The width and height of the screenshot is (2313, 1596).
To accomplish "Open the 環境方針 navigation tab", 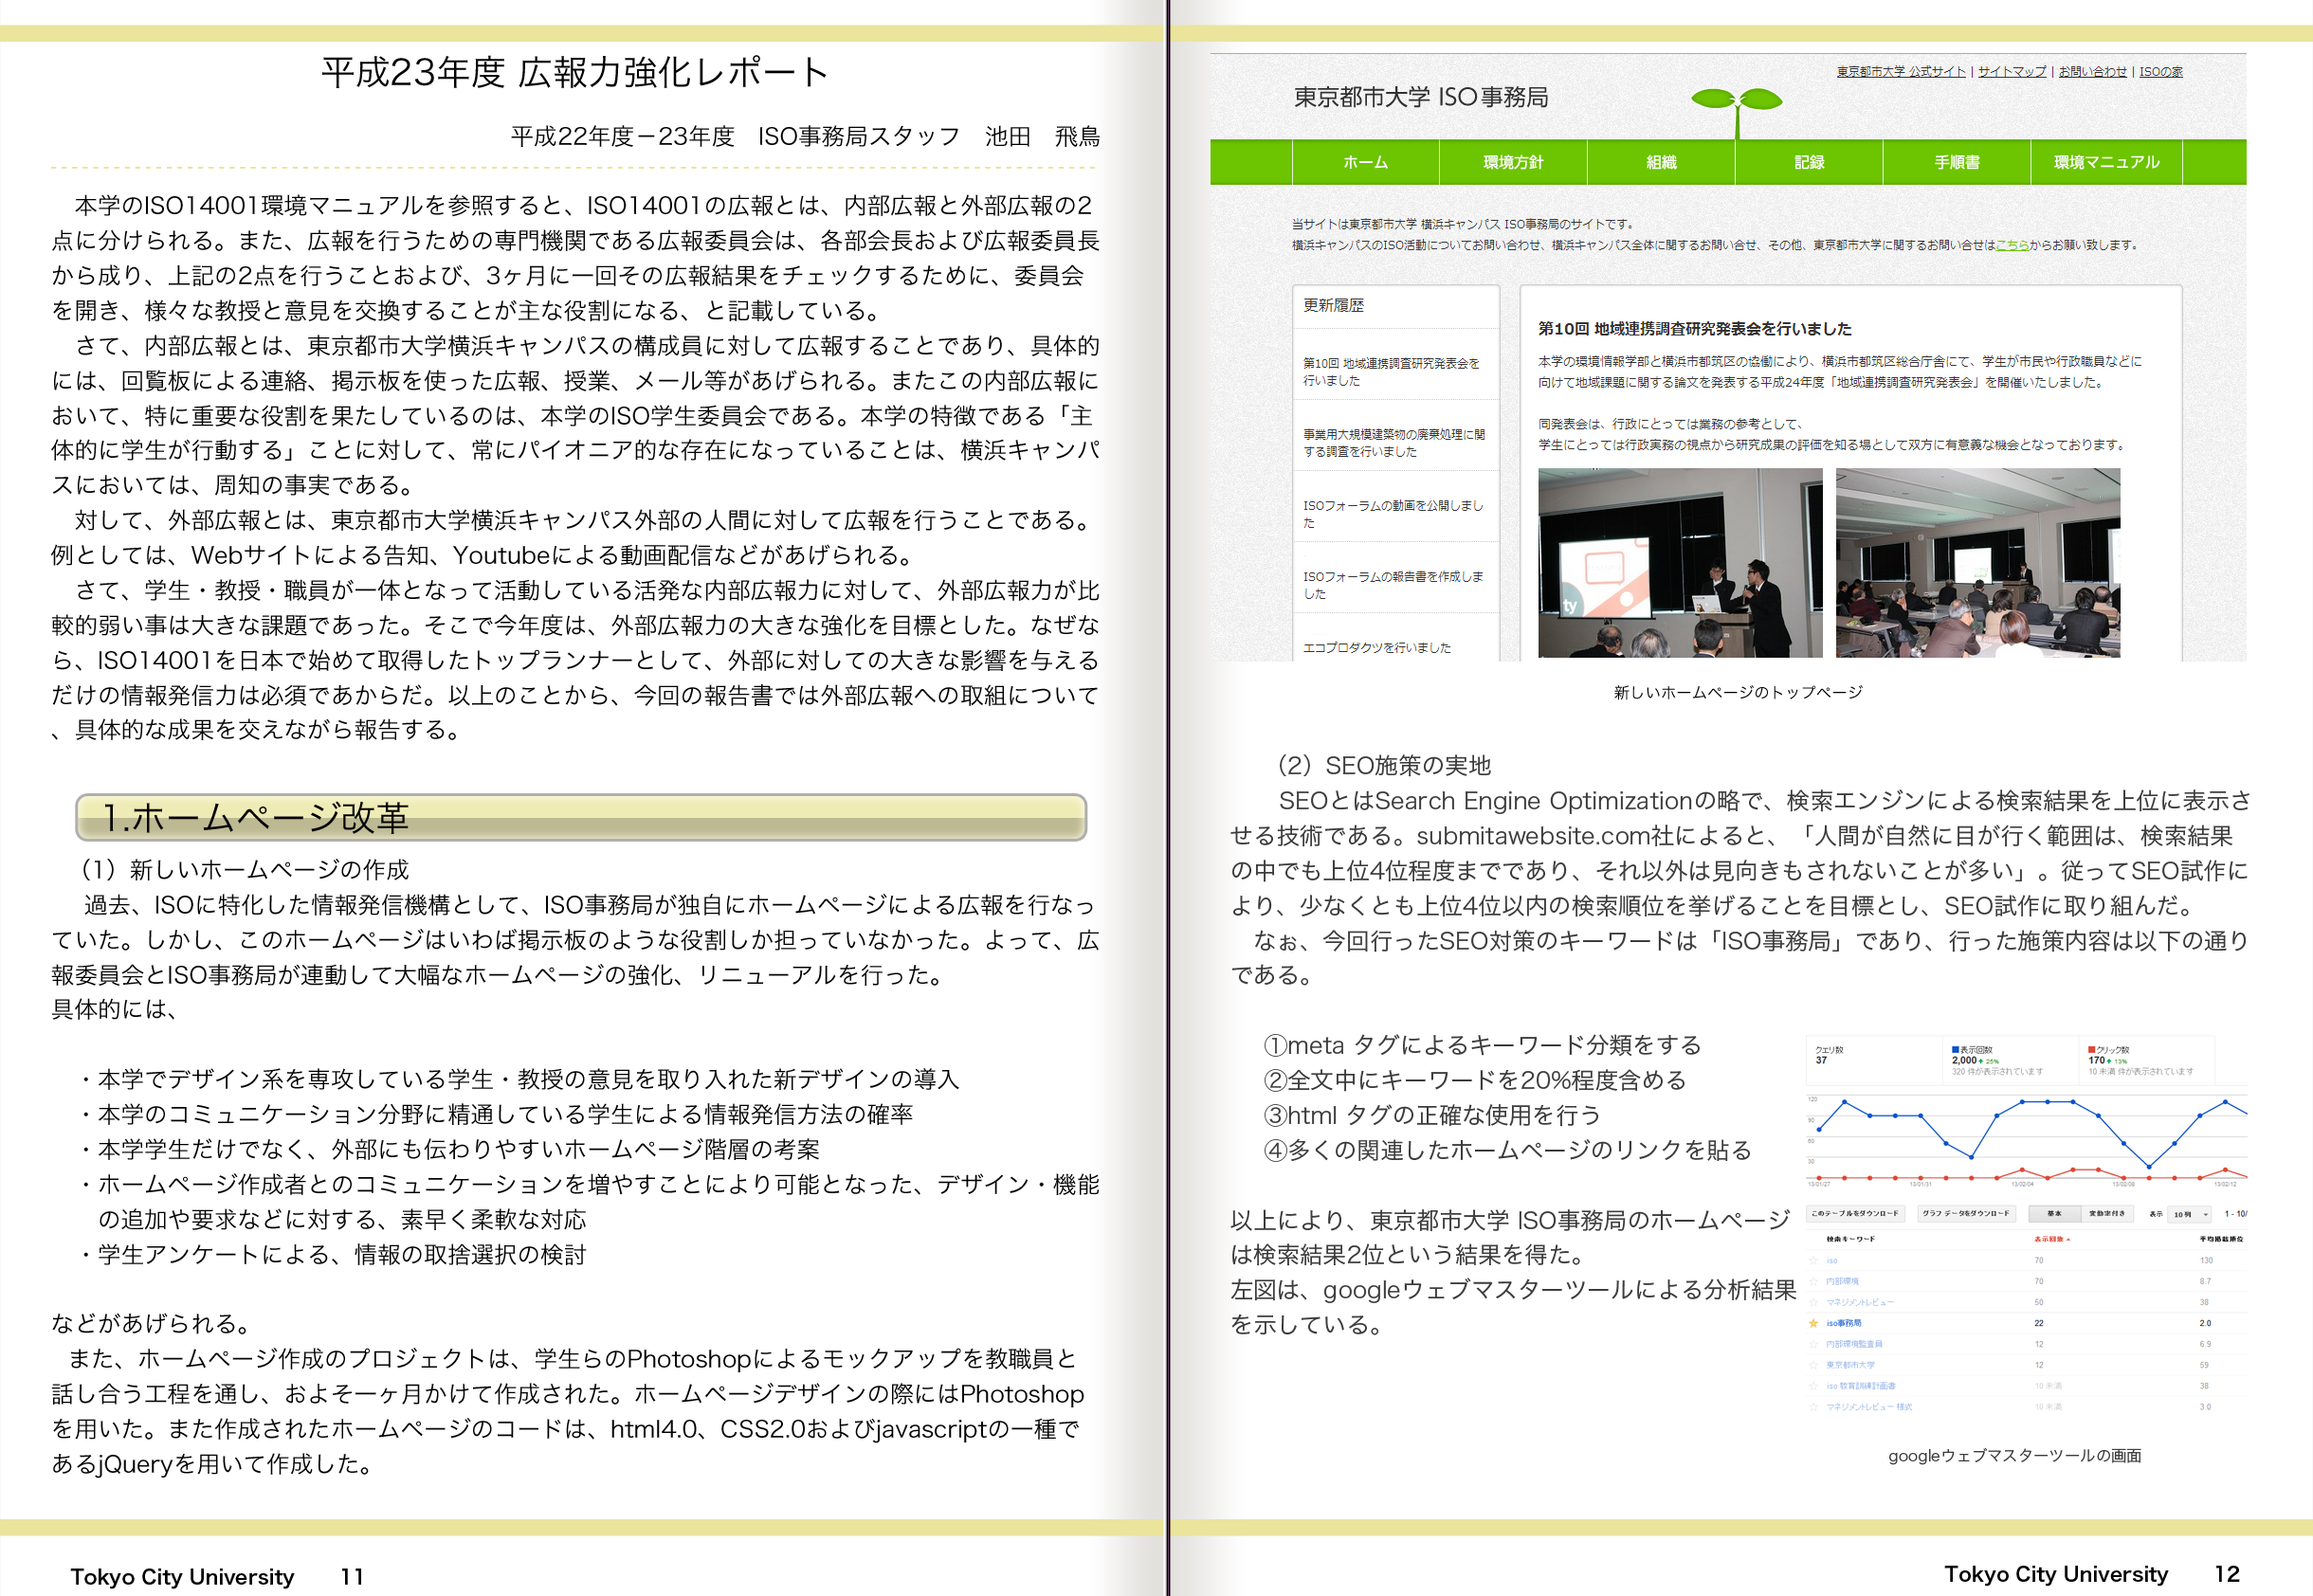I will pyautogui.click(x=1513, y=162).
